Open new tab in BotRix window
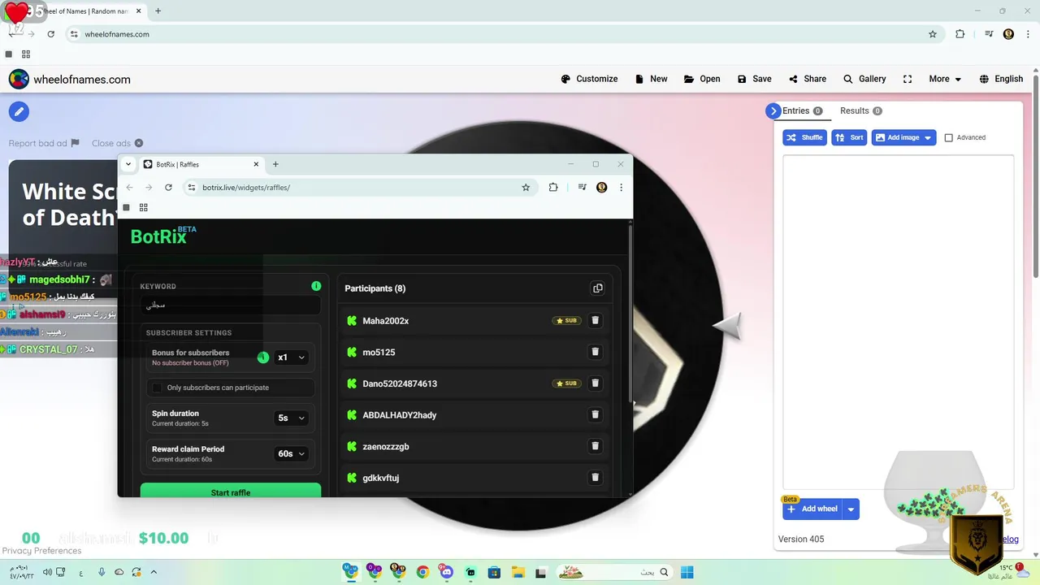Screen dimensions: 1040x585 [x=275, y=164]
